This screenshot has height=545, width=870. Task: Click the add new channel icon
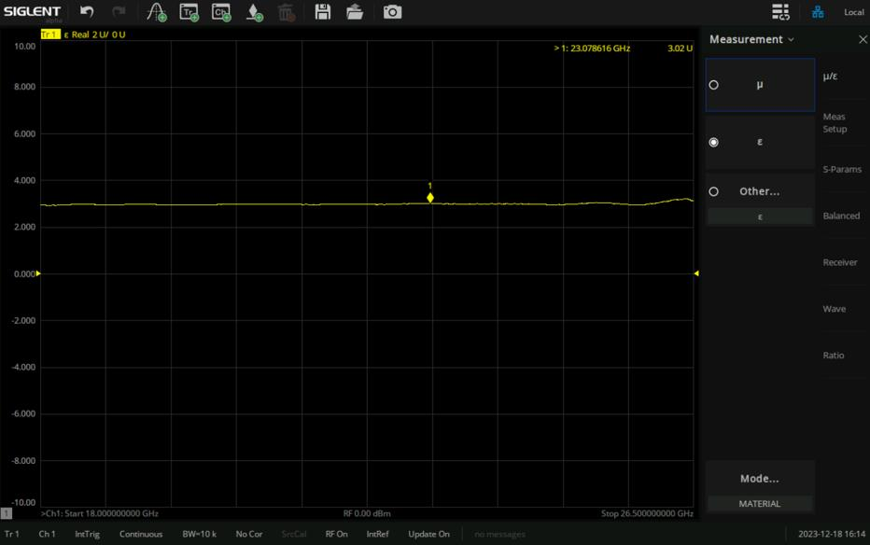coord(221,12)
